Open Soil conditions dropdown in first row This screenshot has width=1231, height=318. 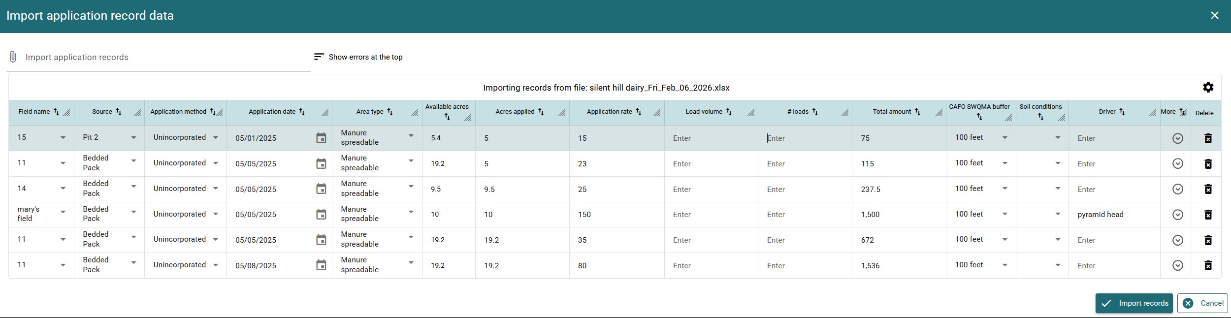coord(1058,138)
